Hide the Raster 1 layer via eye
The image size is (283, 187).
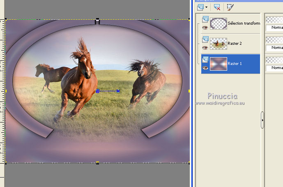205,68
